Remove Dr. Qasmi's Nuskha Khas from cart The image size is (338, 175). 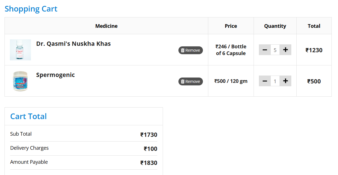(x=191, y=50)
